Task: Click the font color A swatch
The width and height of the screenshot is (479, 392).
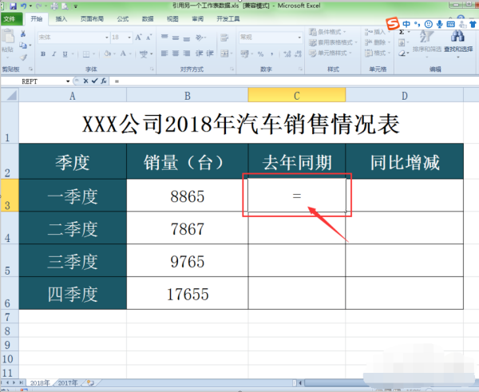Action: point(123,53)
